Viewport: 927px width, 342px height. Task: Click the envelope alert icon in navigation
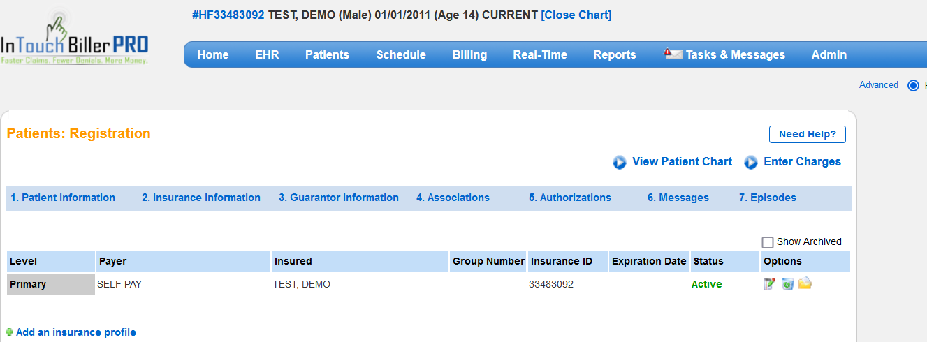pos(673,54)
